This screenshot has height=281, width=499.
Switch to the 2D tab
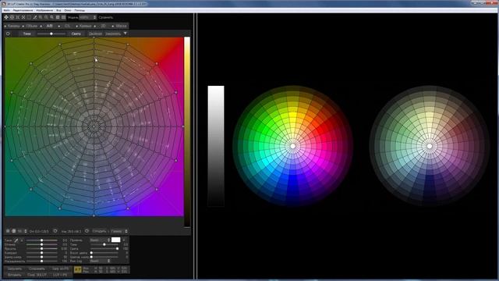(x=103, y=26)
